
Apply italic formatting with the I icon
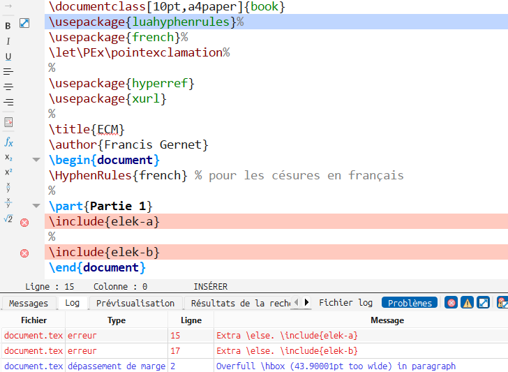coord(8,41)
